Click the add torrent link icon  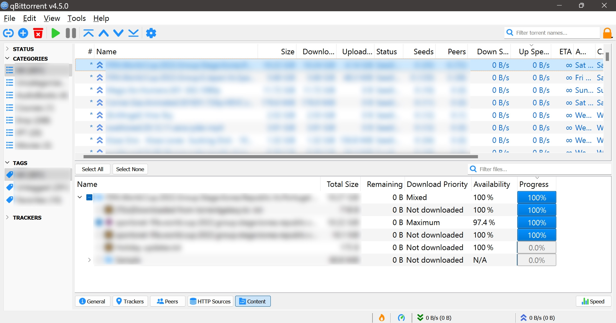click(8, 33)
